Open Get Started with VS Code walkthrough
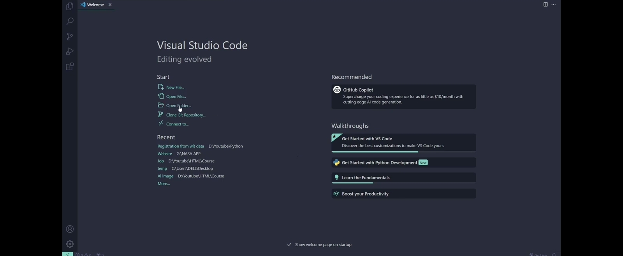The width and height of the screenshot is (623, 256). (403, 143)
